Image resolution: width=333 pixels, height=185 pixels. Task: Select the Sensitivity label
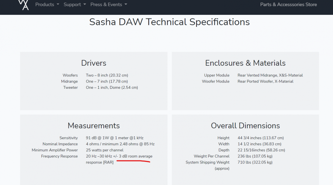tap(69, 138)
